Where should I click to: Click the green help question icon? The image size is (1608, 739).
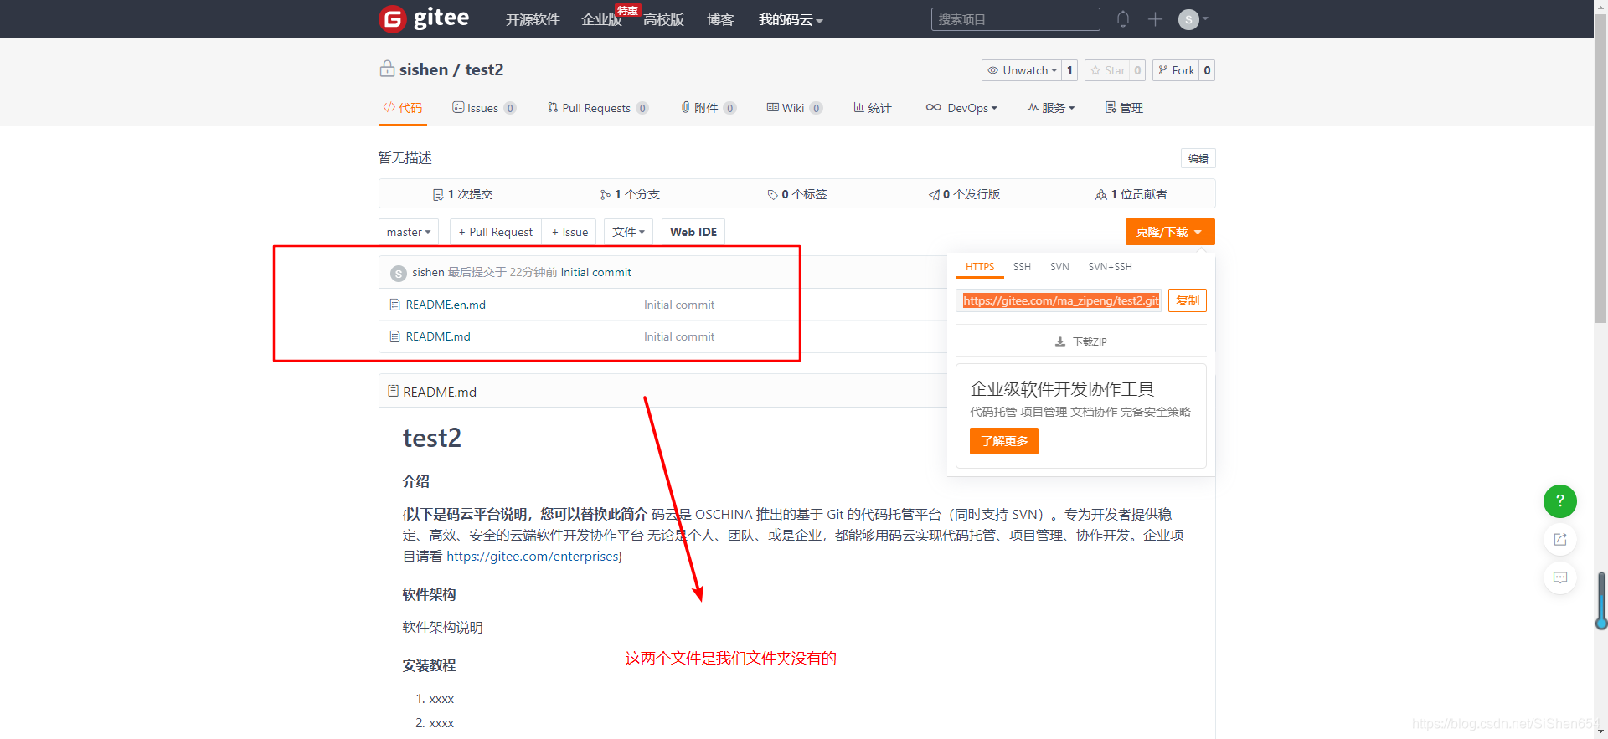coord(1559,500)
